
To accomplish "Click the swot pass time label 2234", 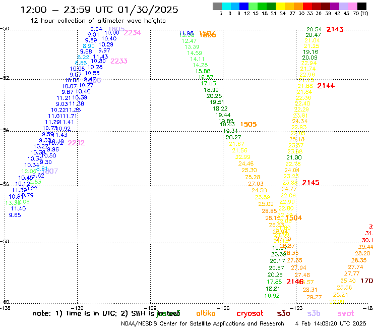I will pyautogui.click(x=133, y=33).
